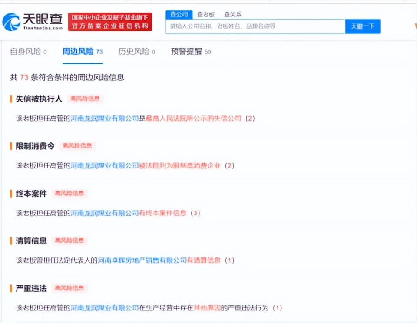Click the 高风险信息 tag on 清算信息
This screenshot has height=323, width=417.
[69, 241]
